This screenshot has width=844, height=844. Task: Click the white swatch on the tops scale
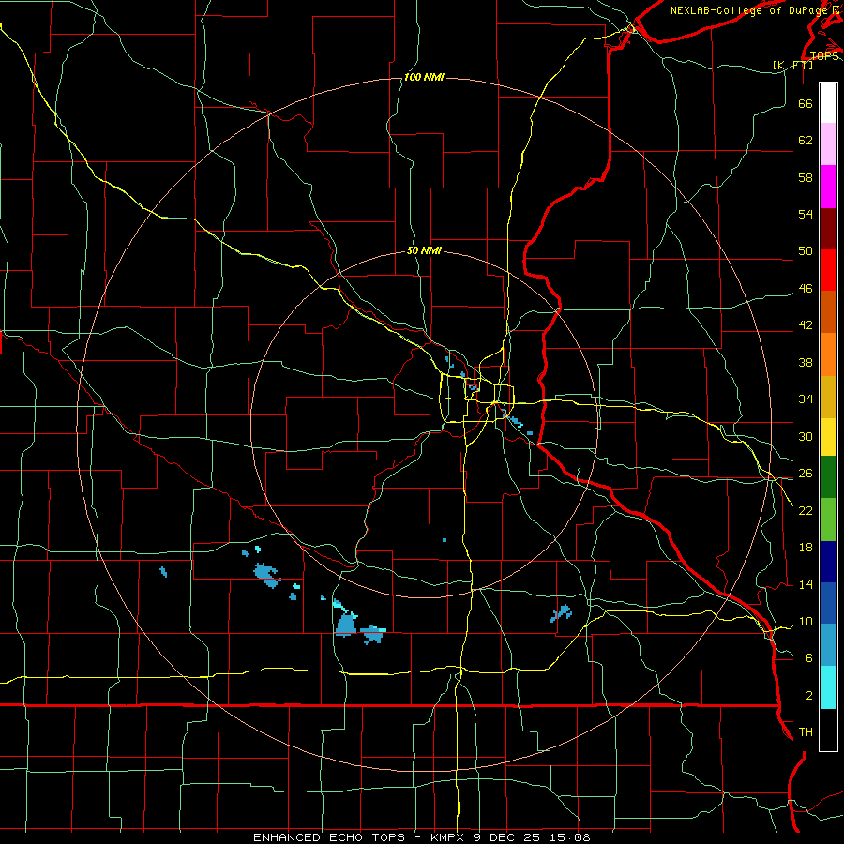[x=828, y=103]
